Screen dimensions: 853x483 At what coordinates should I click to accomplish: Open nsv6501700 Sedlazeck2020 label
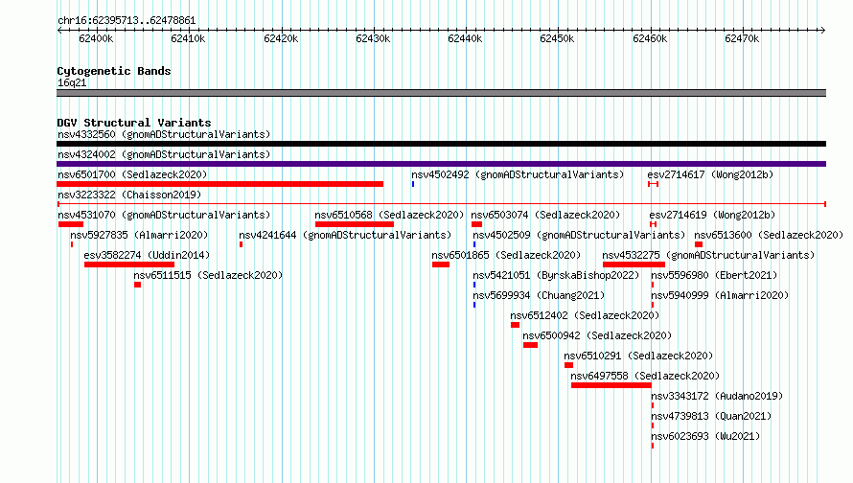[x=132, y=174]
